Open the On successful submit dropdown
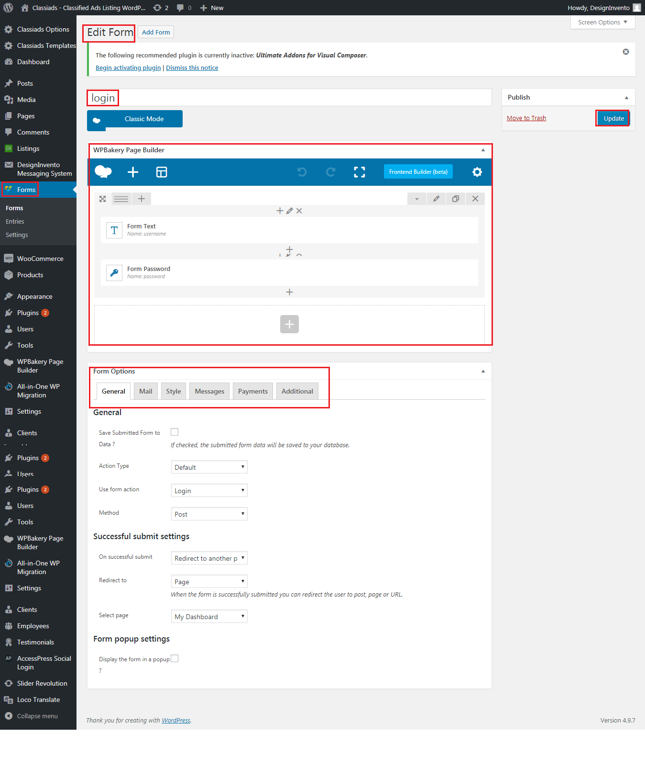Viewport: 645px width, 757px height. (209, 558)
